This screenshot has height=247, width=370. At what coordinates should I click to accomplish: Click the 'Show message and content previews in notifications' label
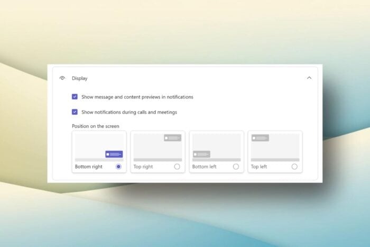(x=137, y=97)
